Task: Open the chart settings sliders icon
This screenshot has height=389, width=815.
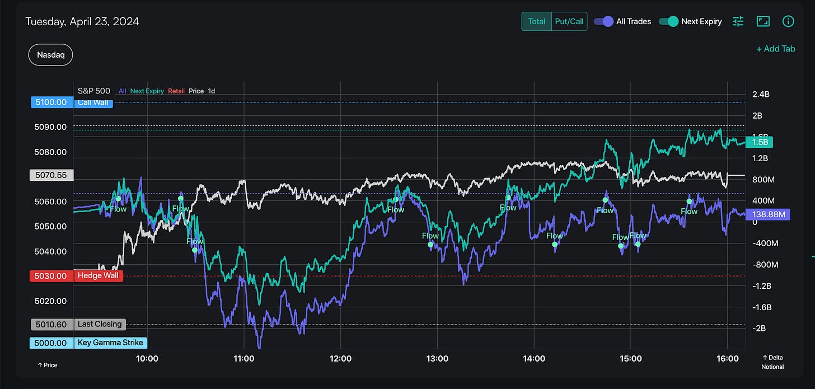Action: 738,21
